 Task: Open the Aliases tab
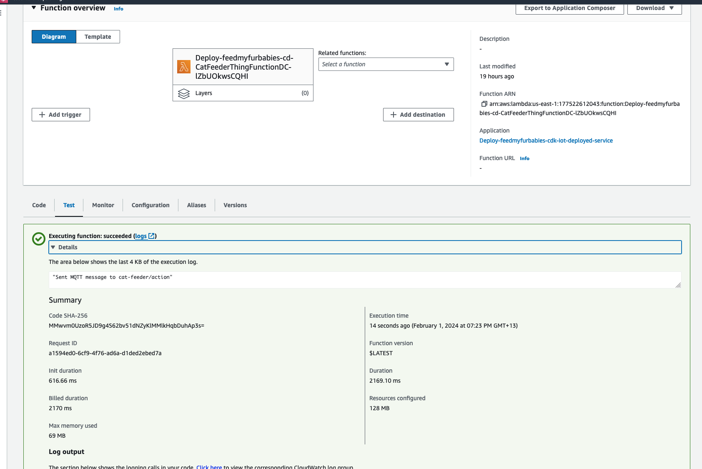pyautogui.click(x=197, y=205)
